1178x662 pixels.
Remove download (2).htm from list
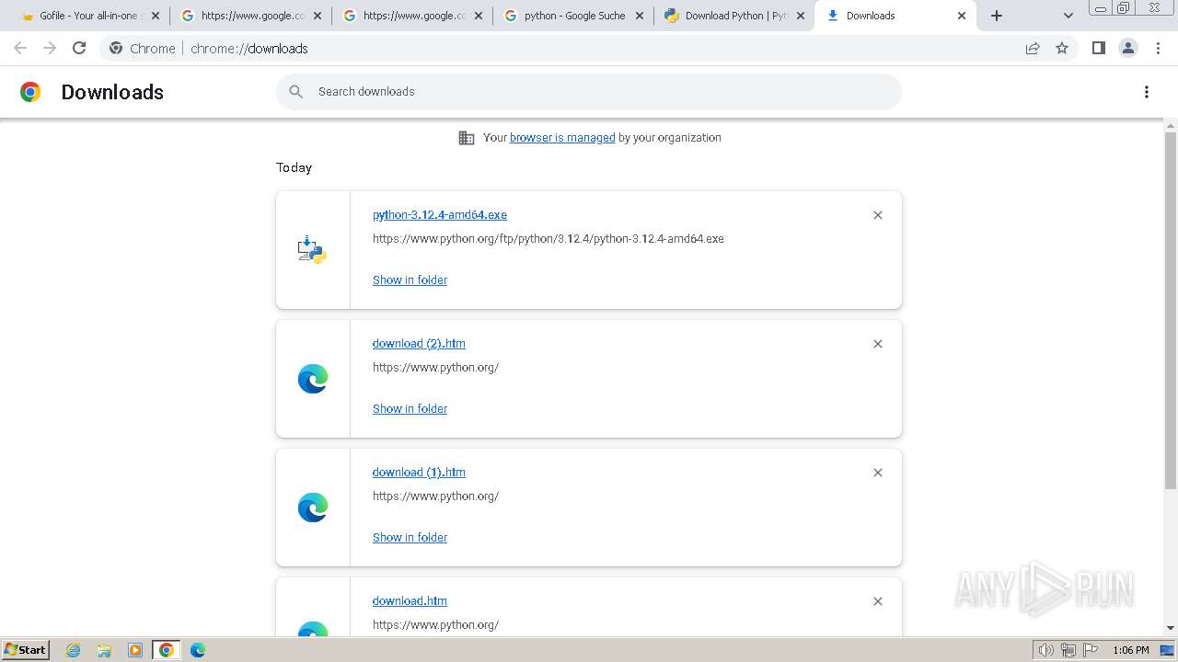click(878, 344)
